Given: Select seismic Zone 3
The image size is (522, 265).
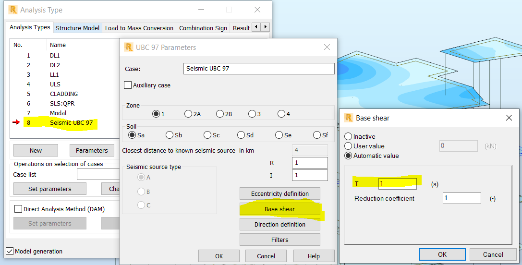Looking at the screenshot, I should [252, 114].
